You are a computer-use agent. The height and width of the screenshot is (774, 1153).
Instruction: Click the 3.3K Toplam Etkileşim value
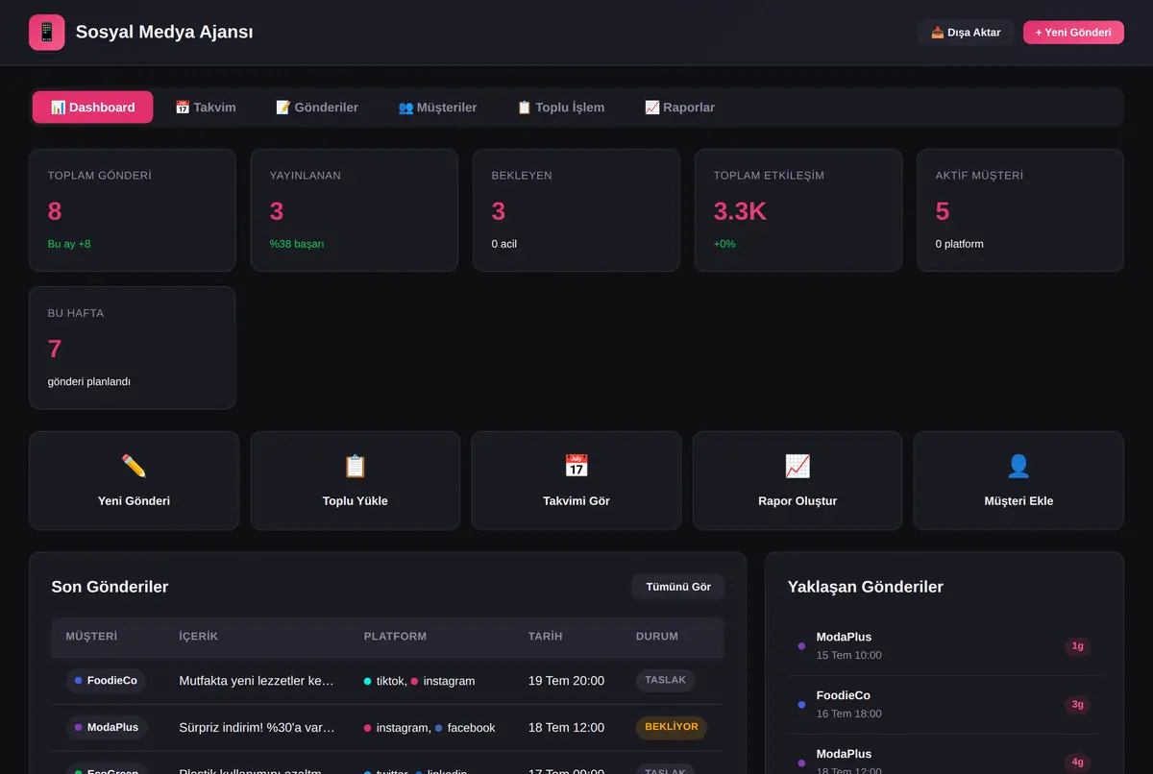pos(740,211)
